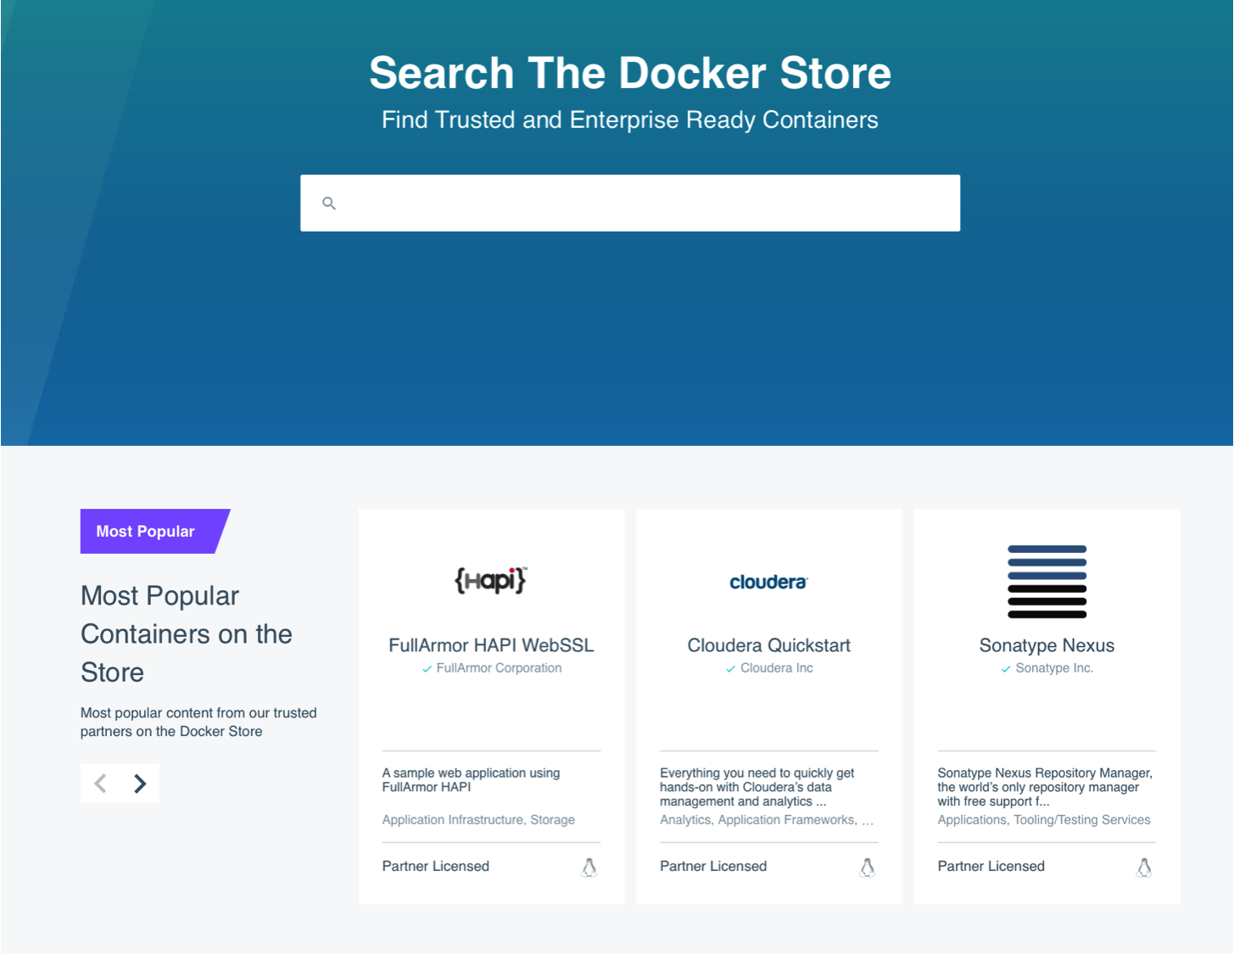Click 'Application Infrastructure, Storage' category text

coord(478,820)
